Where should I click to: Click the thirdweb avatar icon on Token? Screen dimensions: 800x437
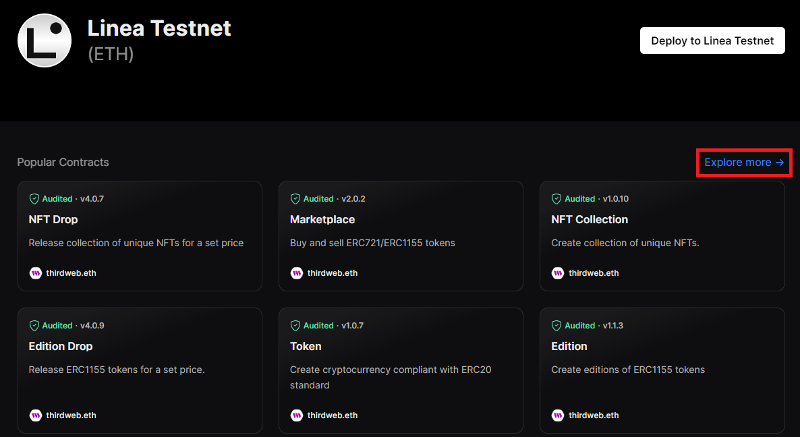pos(296,415)
